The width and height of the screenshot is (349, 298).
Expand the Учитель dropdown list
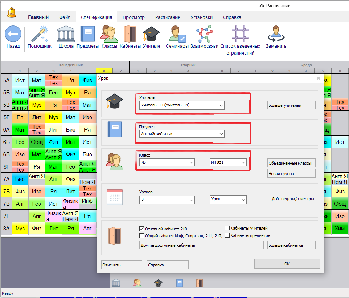click(221, 105)
